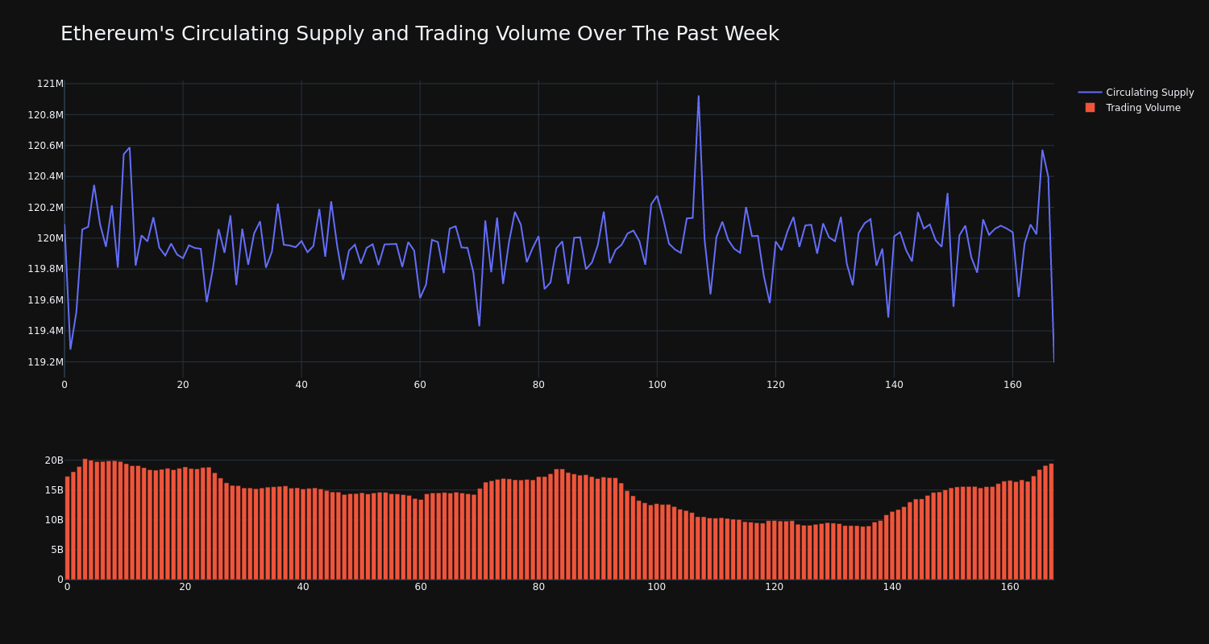Click the 119.8M y-axis label
The height and width of the screenshot is (644, 1209).
(45, 269)
